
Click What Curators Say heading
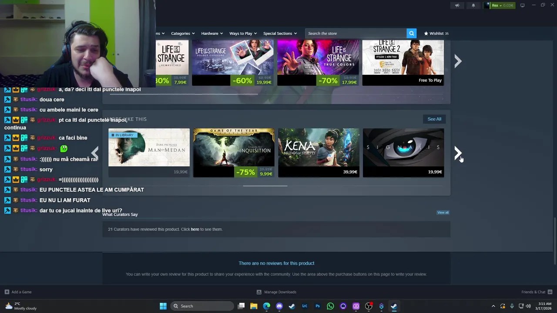click(120, 214)
